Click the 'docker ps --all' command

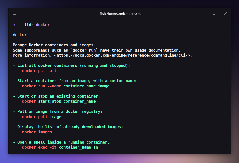click(39, 71)
